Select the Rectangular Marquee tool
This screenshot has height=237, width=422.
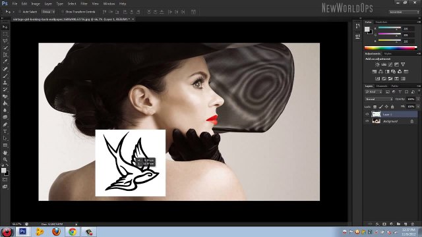click(5, 34)
